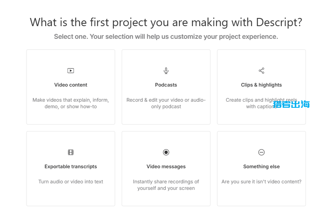The image size is (322, 216).
Task: Click 'Turn audio or video into text'
Action: tap(71, 181)
